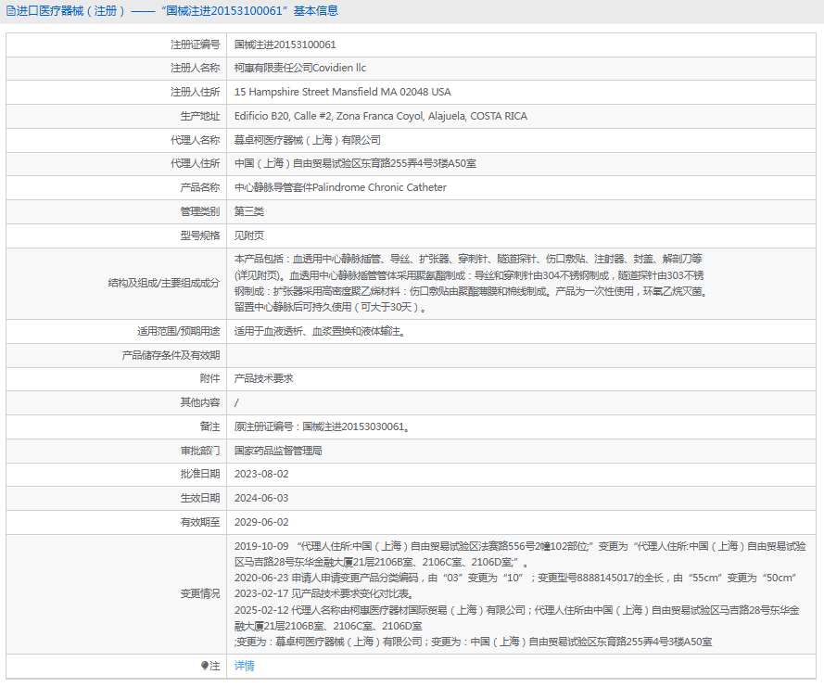Screen dimensions: 824x687
Task: Click the 2020-06-23 change record line
Action: click(x=515, y=579)
